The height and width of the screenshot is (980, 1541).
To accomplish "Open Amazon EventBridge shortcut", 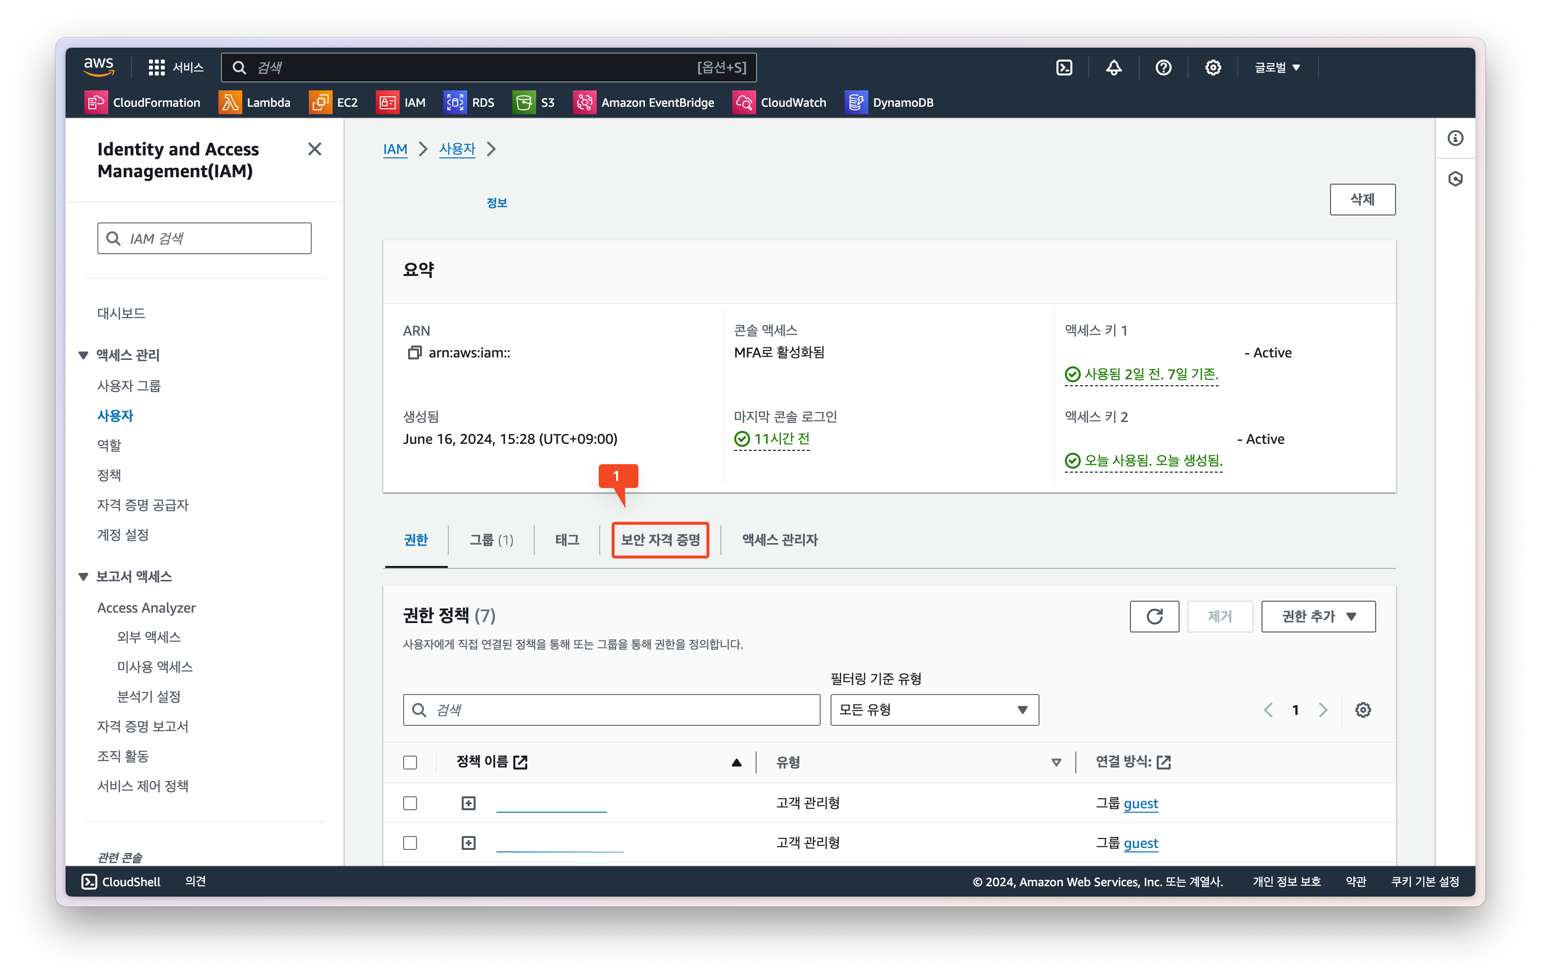I will [644, 102].
